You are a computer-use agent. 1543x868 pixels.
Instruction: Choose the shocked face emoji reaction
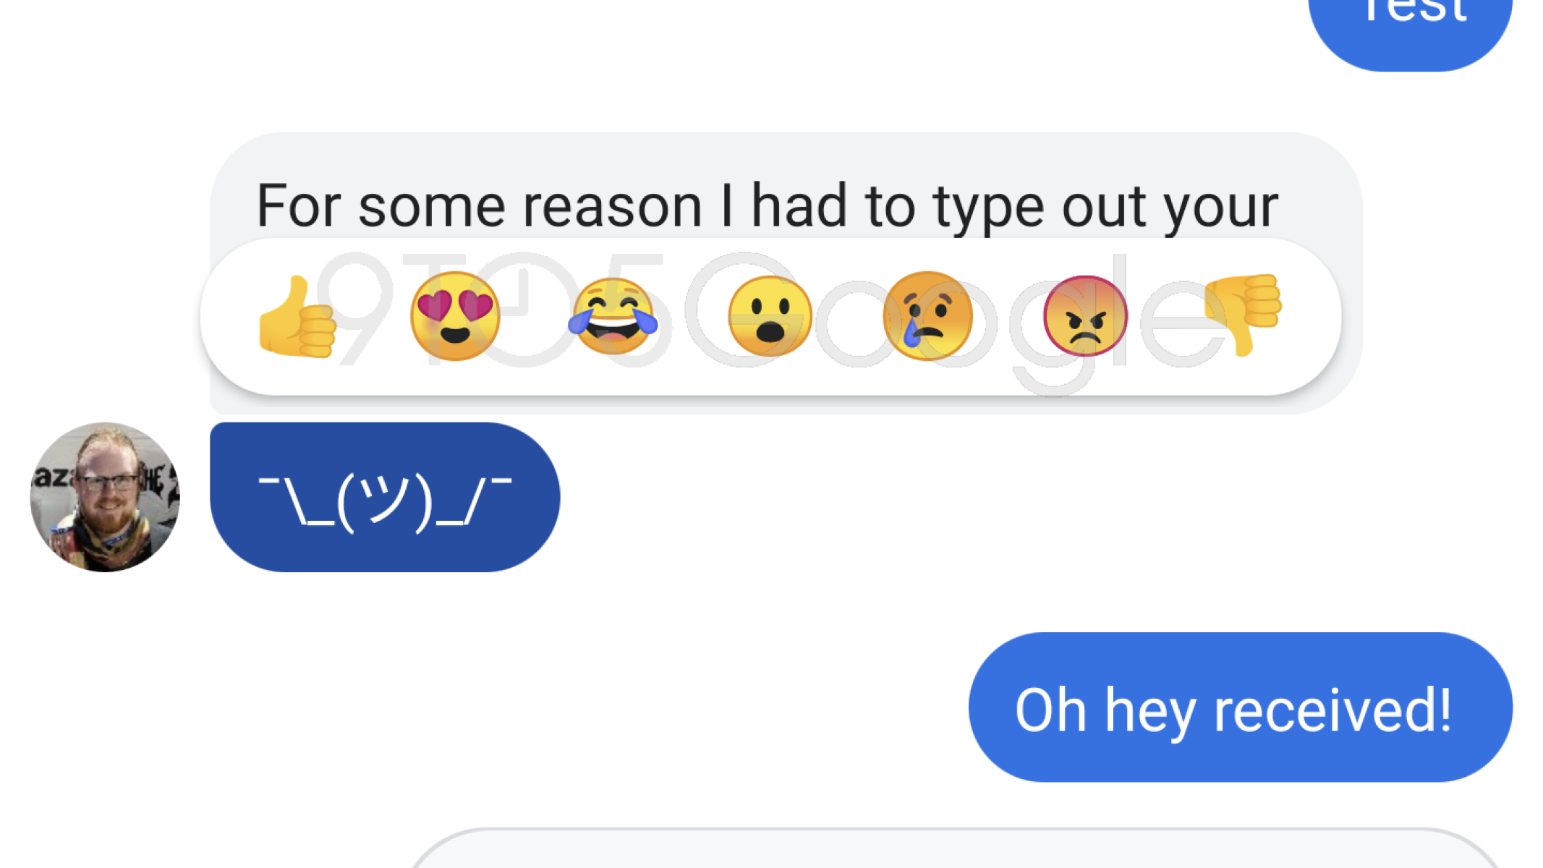tap(770, 317)
